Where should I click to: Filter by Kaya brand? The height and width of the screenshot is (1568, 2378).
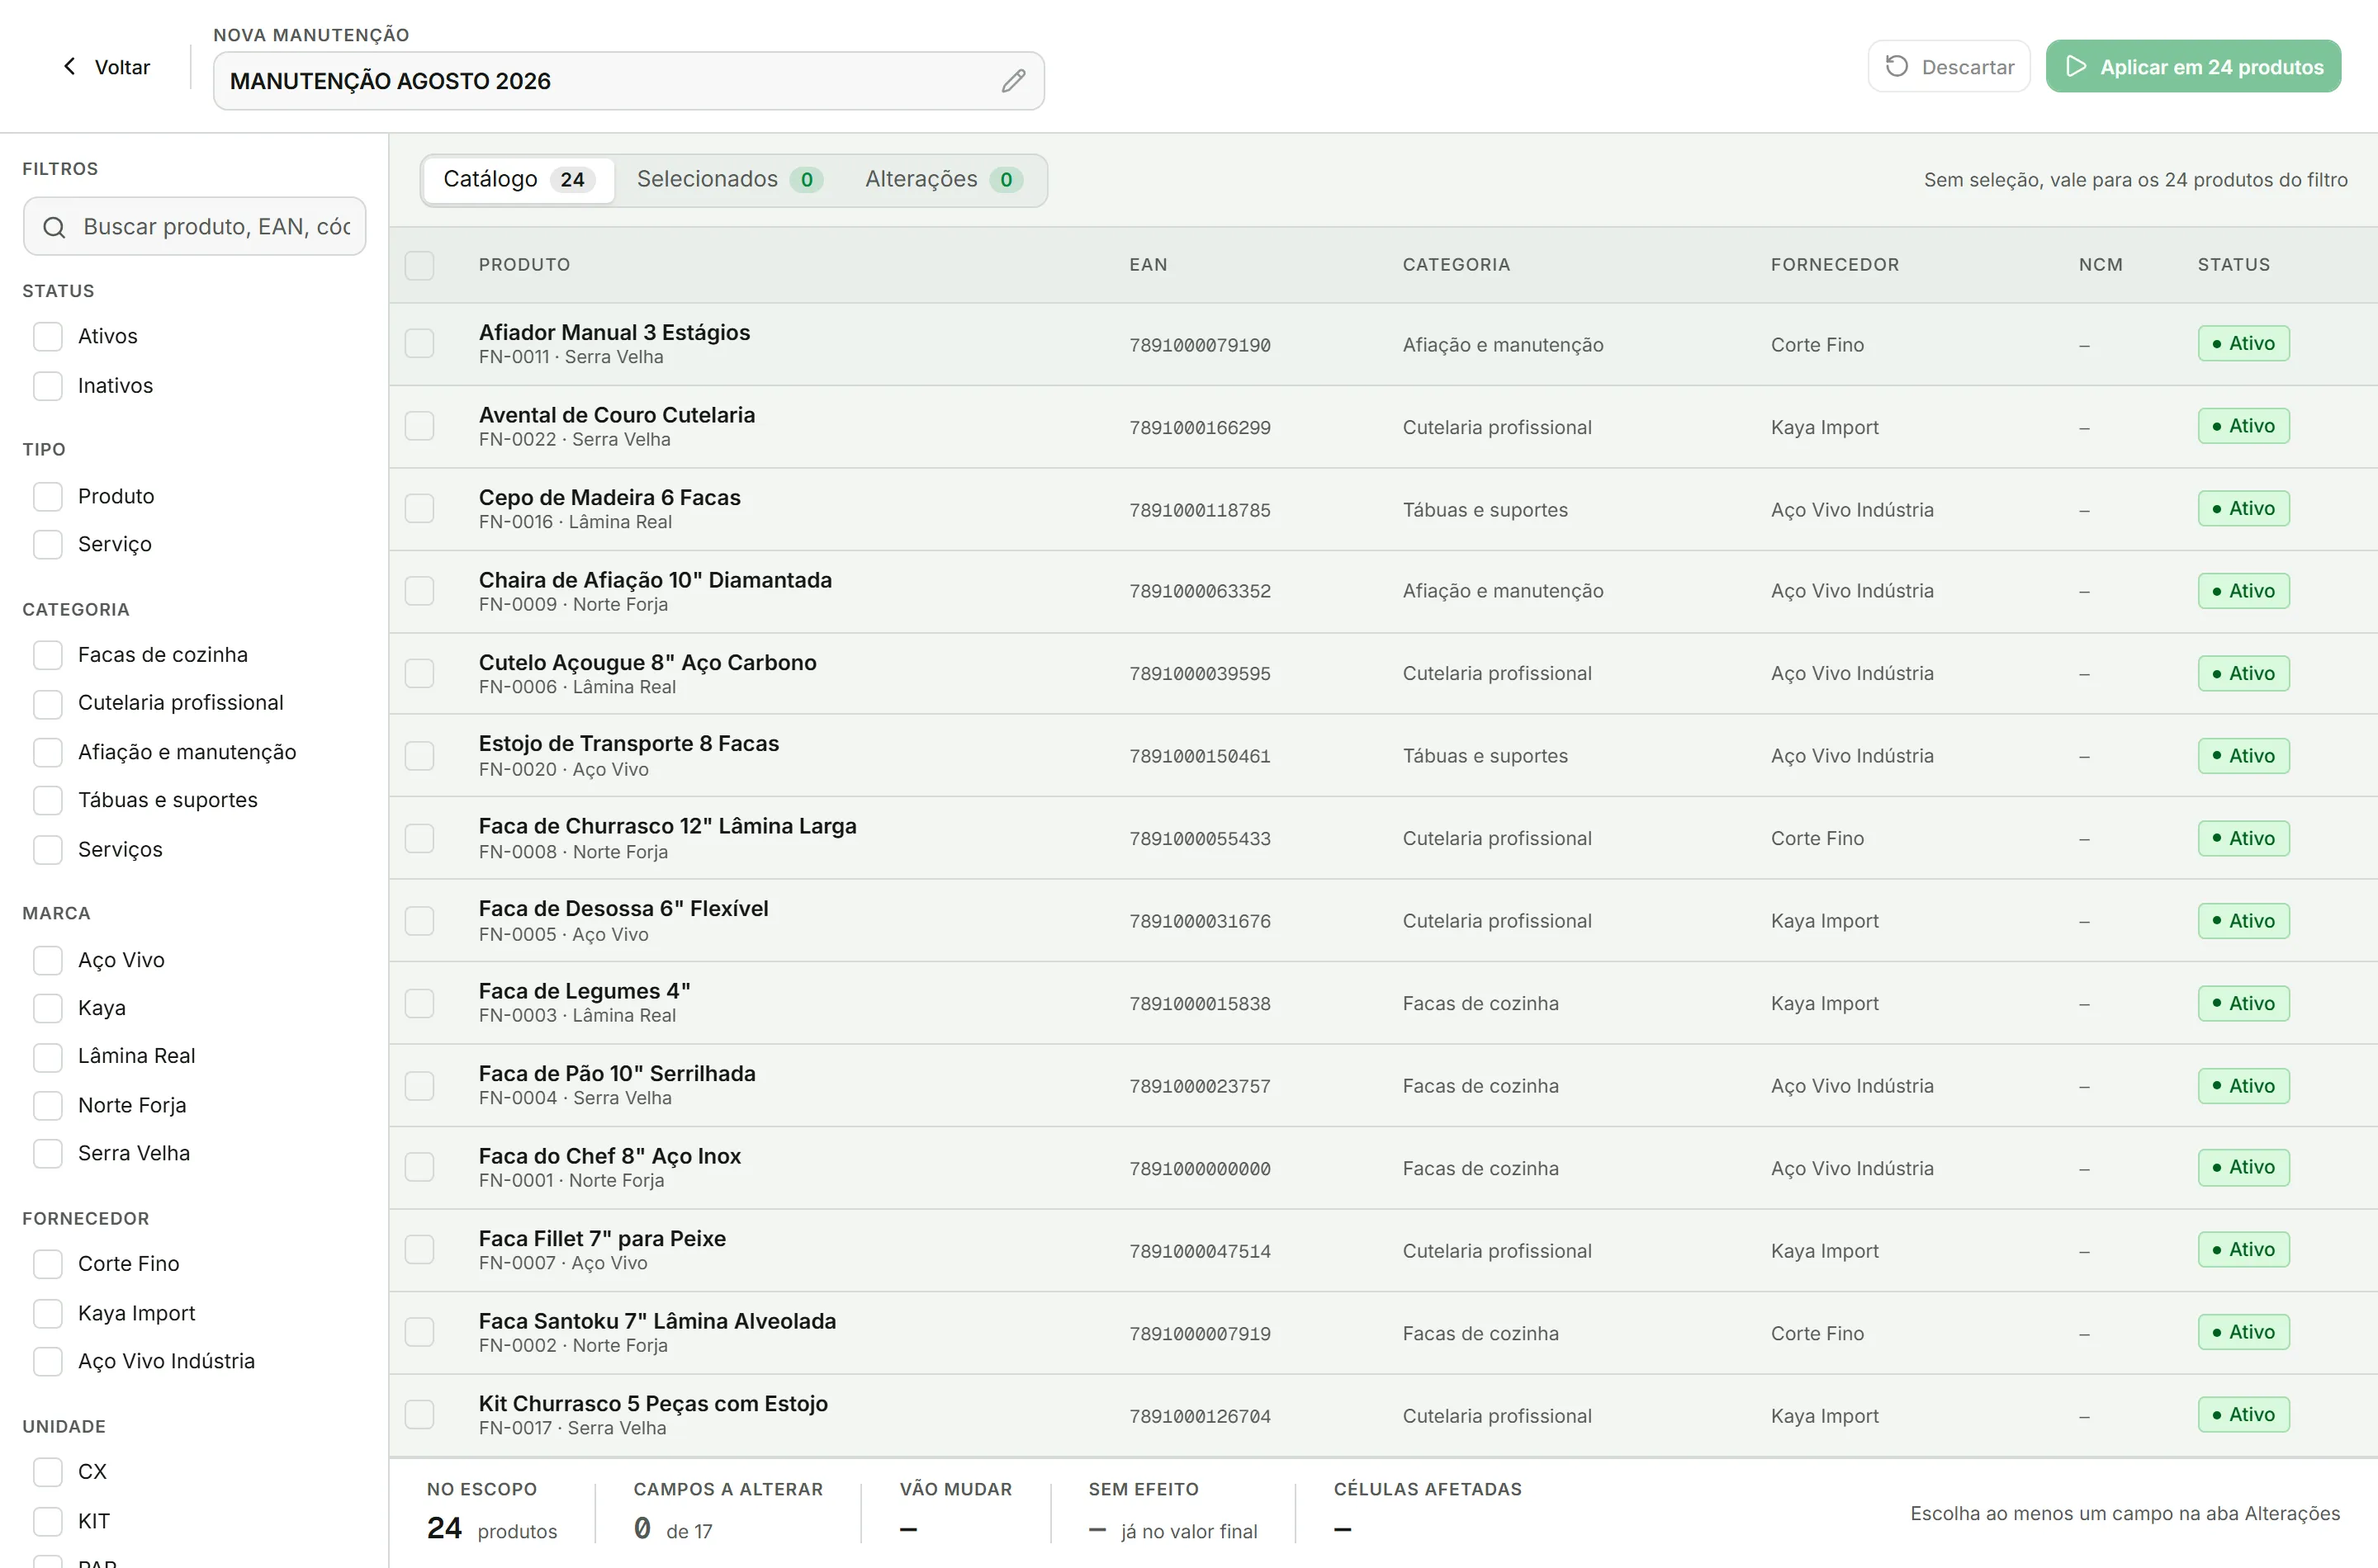(x=47, y=1008)
